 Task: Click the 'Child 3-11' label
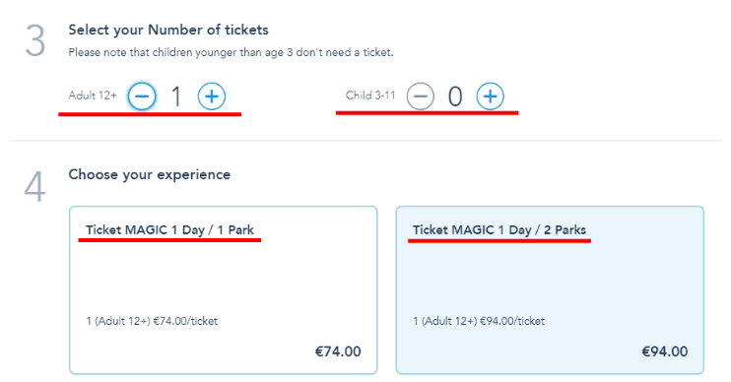(x=370, y=95)
